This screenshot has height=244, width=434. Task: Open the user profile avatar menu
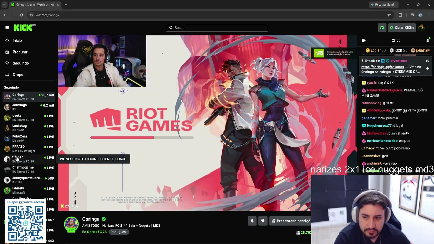tap(422, 28)
